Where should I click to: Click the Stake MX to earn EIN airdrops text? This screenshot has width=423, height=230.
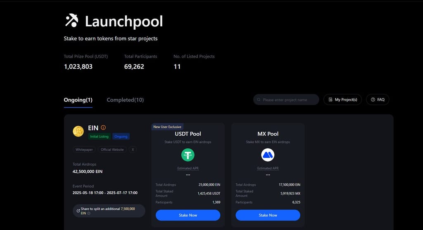268,142
